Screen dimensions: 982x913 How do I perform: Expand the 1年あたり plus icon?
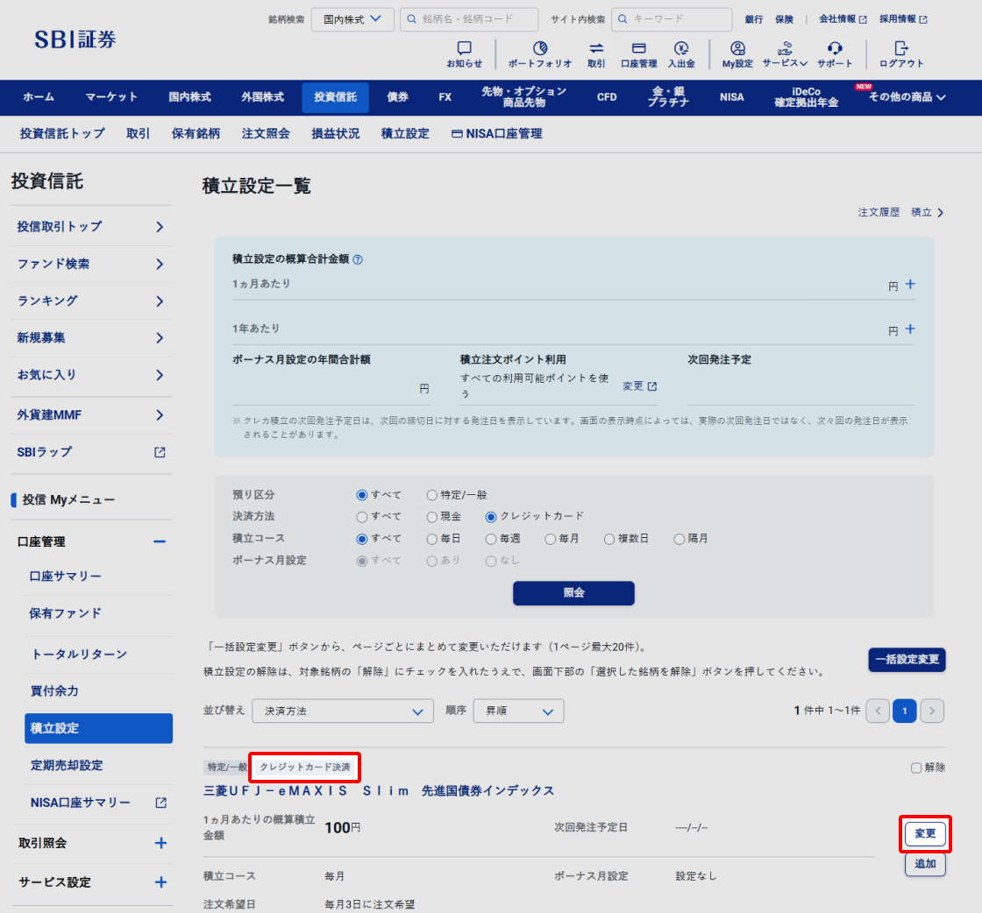pyautogui.click(x=910, y=329)
